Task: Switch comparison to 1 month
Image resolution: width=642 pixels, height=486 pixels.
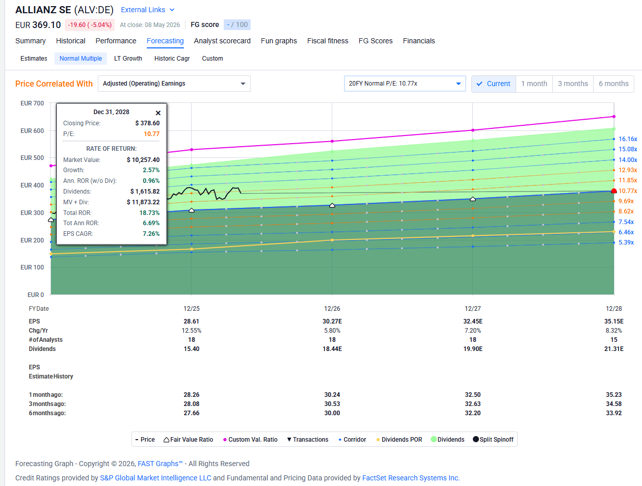Action: coord(534,84)
